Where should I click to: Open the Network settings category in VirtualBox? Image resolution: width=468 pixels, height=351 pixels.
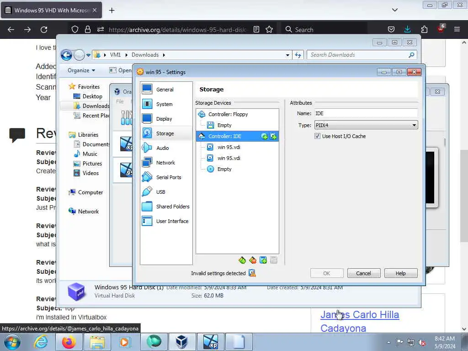tap(166, 163)
